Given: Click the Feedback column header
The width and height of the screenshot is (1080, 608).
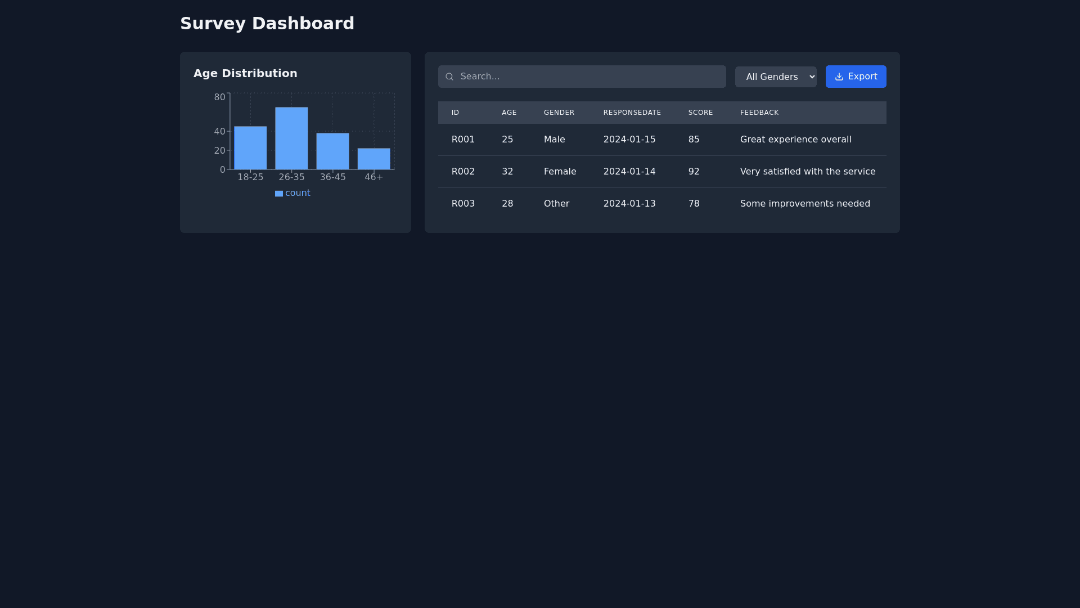Looking at the screenshot, I should [x=759, y=113].
